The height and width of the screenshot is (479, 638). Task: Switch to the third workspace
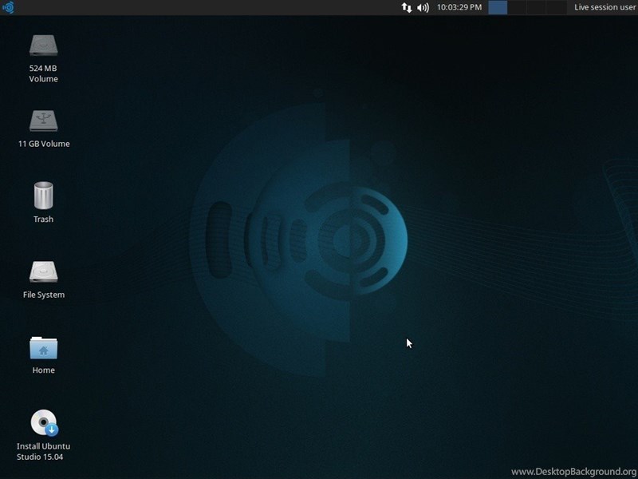537,7
